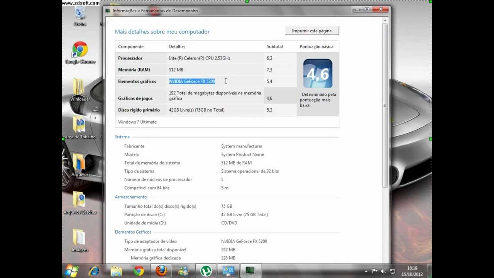This screenshot has width=494, height=278.
Task: Open Windows Explorer folder on taskbar
Action: pos(116,271)
